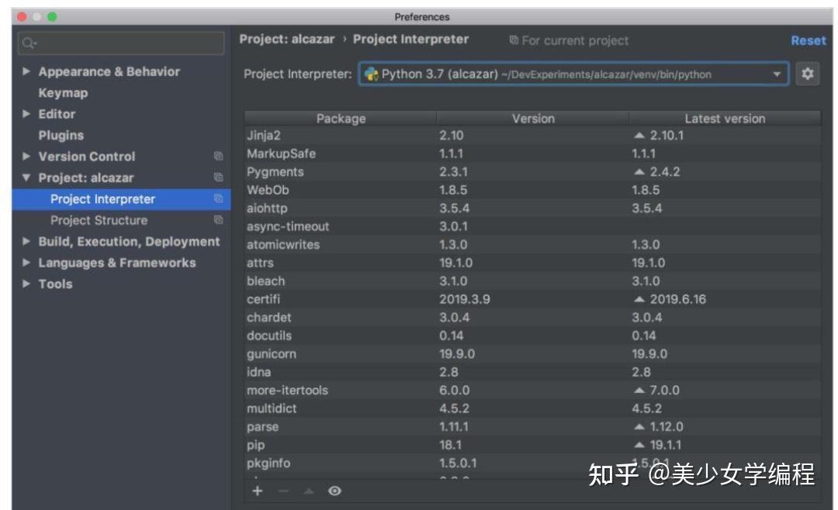Sort packages by clicking the Version column header
838x510 pixels.
pyautogui.click(x=534, y=118)
